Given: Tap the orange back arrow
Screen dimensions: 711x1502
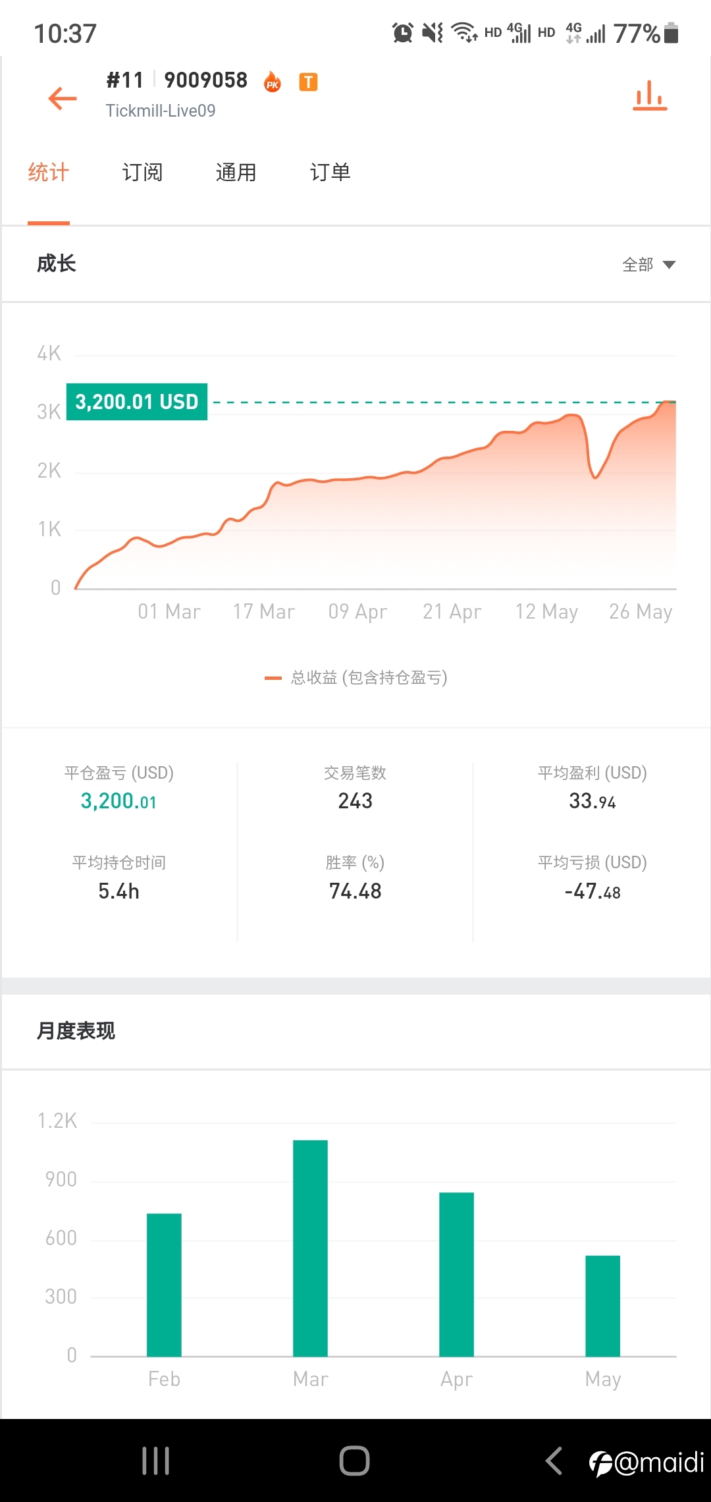Looking at the screenshot, I should (x=63, y=99).
